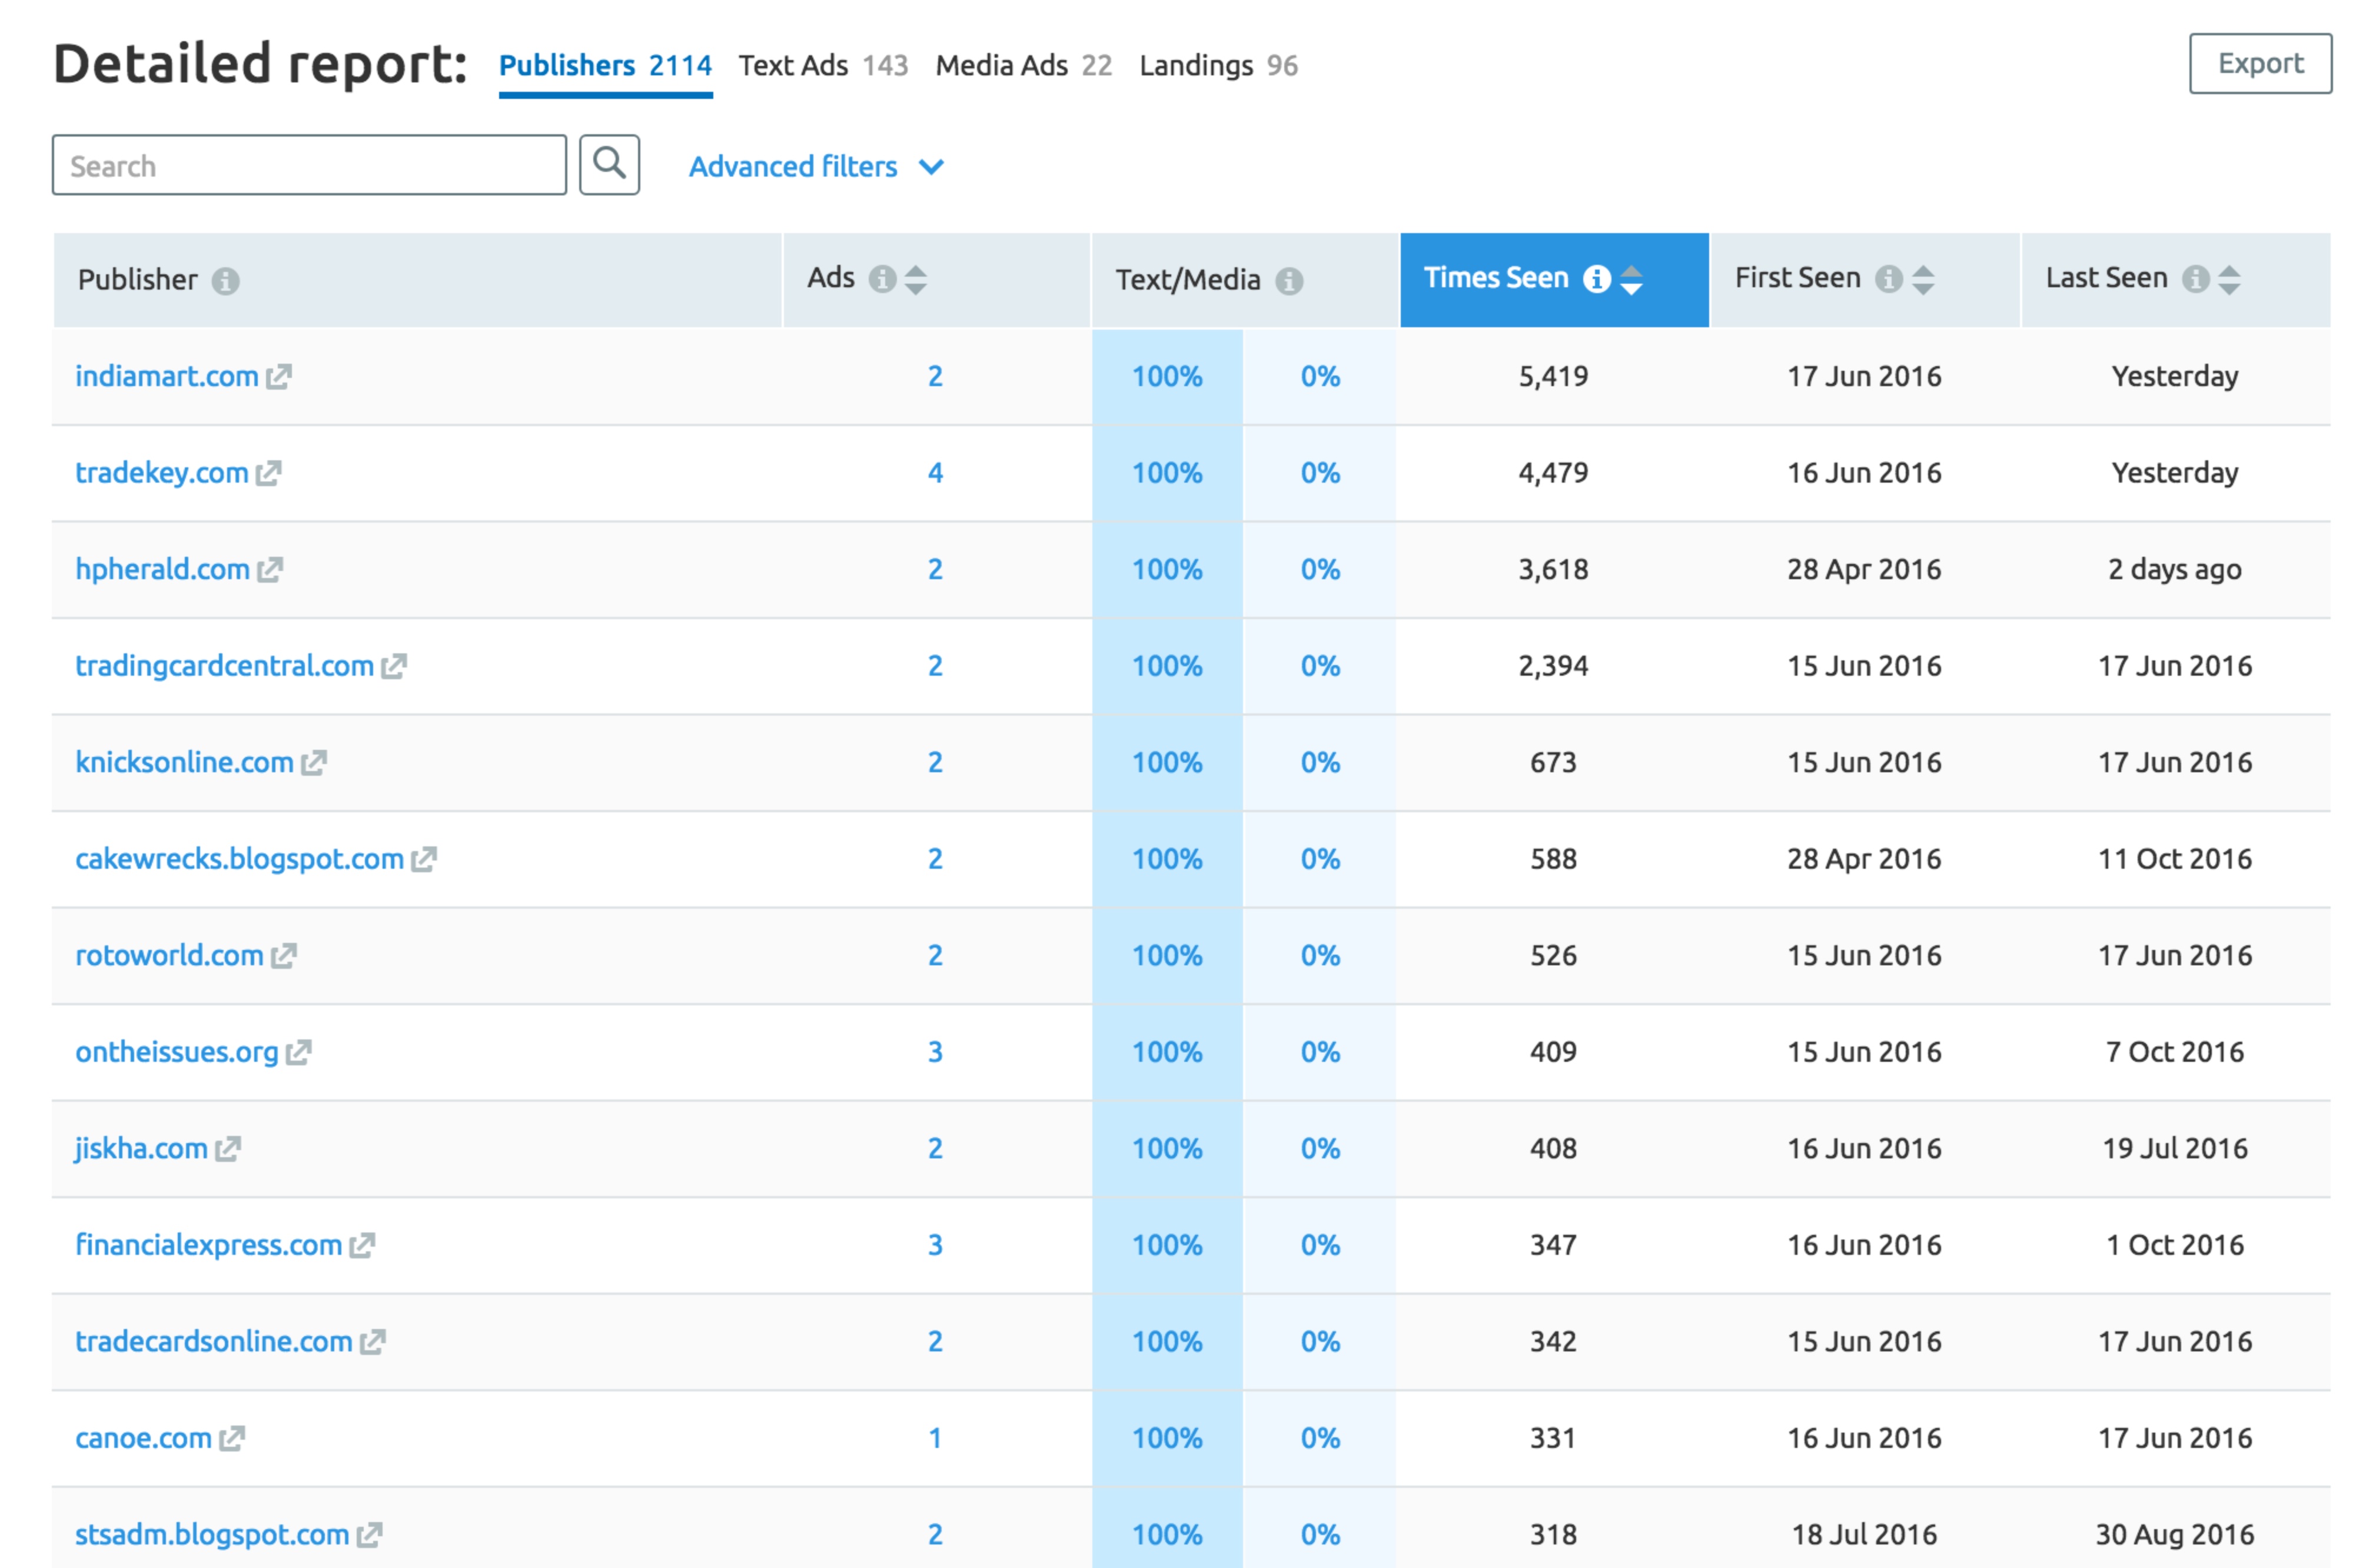Image resolution: width=2366 pixels, height=1568 pixels.
Task: Expand the Advanced filters dropdown
Action: (x=816, y=166)
